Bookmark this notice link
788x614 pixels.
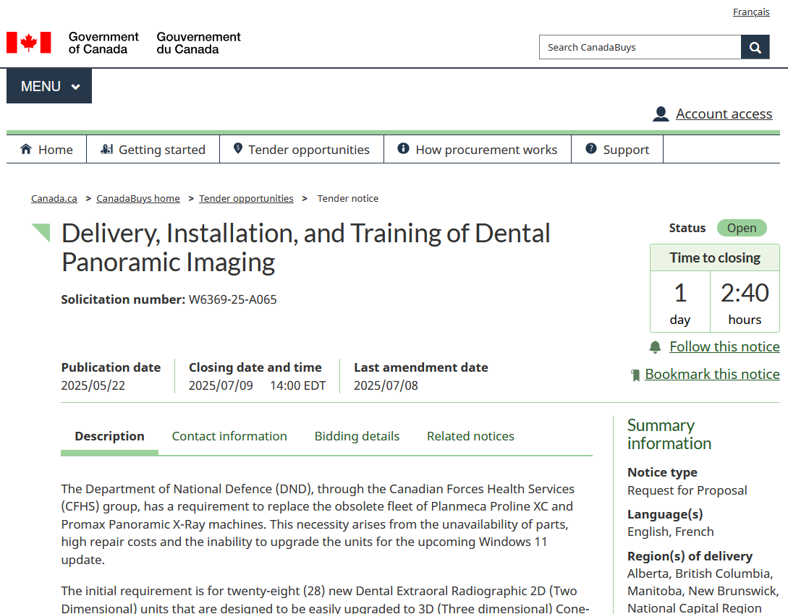713,375
